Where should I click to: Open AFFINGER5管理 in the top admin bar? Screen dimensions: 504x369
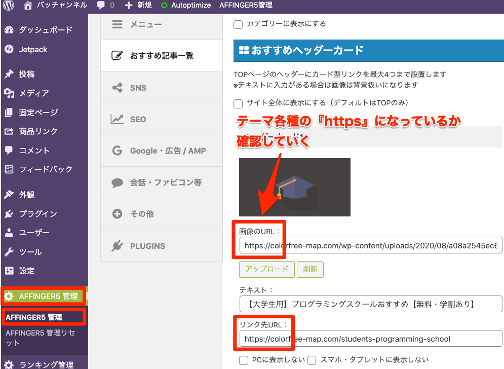[246, 5]
